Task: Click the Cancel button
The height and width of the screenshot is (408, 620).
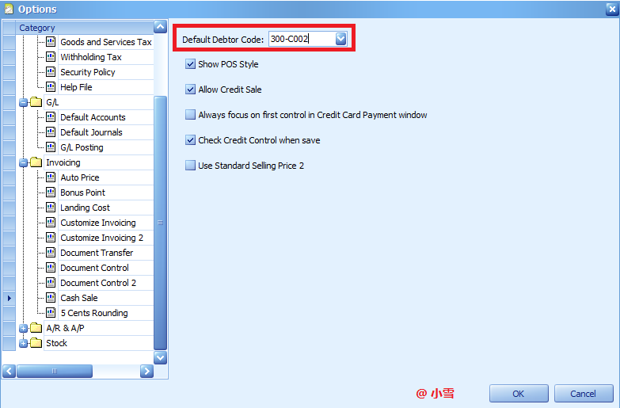Action: point(584,394)
